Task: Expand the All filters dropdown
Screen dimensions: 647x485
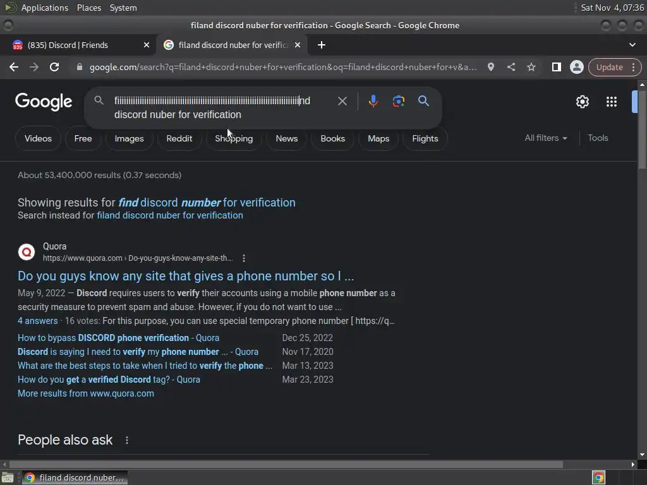Action: click(545, 138)
